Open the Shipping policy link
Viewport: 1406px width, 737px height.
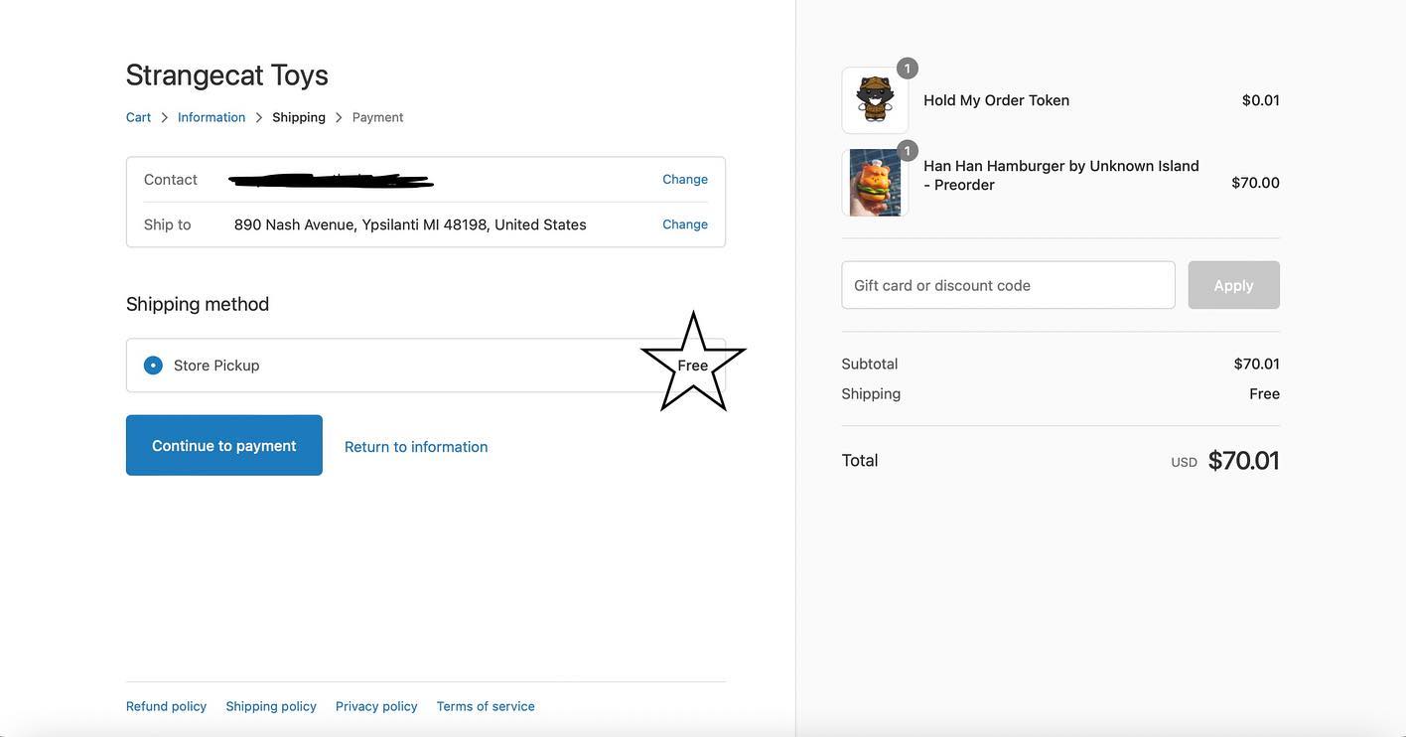[271, 706]
